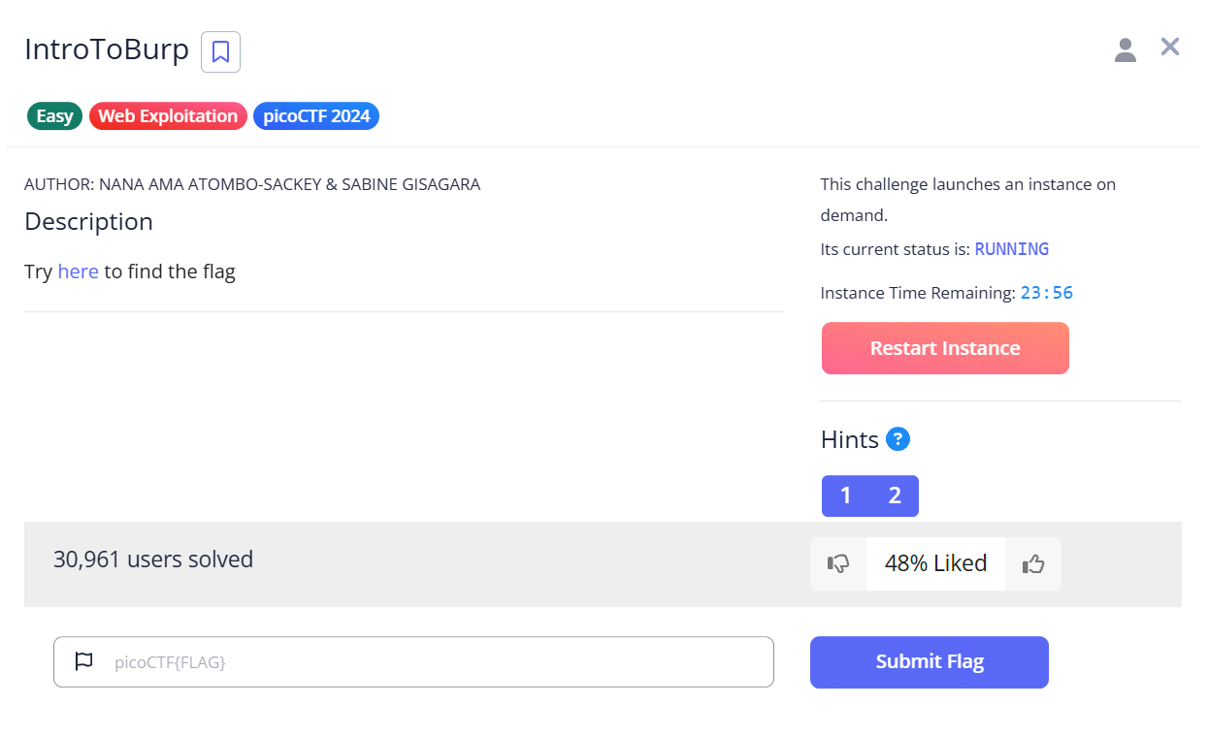Viewport: 1208px width, 736px height.
Task: Click the 30,961 users solved text
Action: (153, 560)
